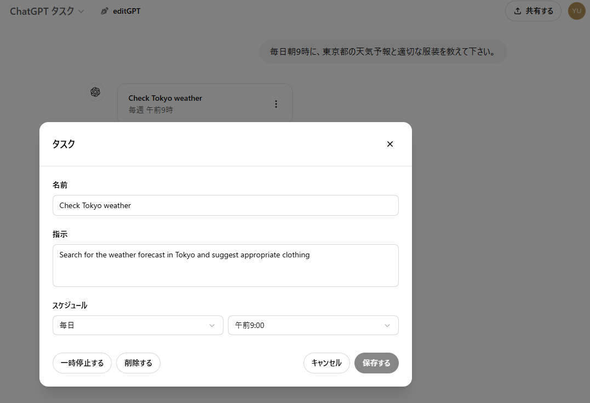The height and width of the screenshot is (403, 590).
Task: Close the タスク dialog with the X
Action: tap(389, 143)
